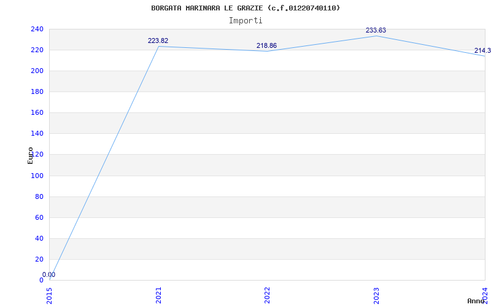Click the 240 y-axis tick label
This screenshot has width=491, height=307.
[x=37, y=29]
